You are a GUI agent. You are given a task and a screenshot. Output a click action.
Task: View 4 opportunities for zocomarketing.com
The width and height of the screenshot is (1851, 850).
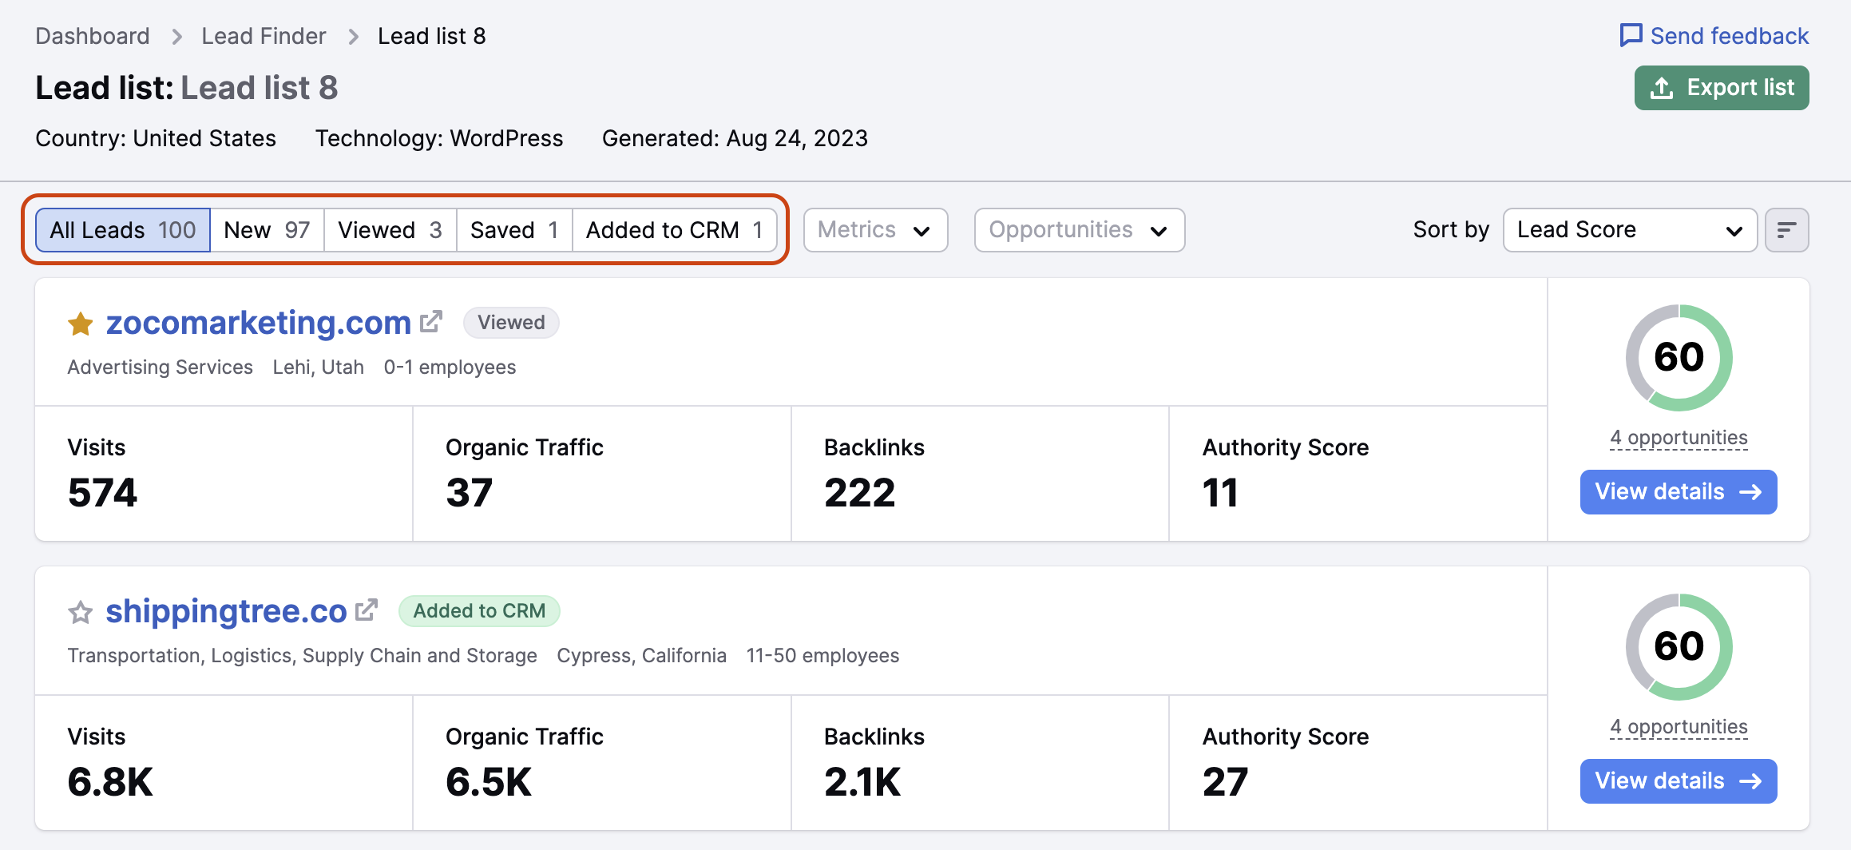pyautogui.click(x=1678, y=437)
